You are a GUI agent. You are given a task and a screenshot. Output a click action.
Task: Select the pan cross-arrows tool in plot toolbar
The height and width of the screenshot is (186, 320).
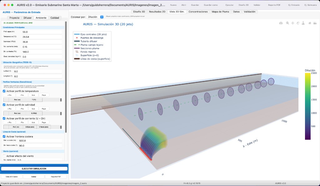coord(292,23)
